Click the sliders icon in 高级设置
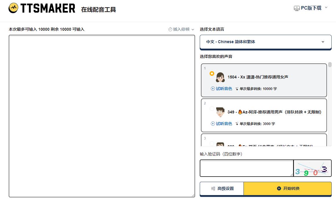 tap(213, 188)
